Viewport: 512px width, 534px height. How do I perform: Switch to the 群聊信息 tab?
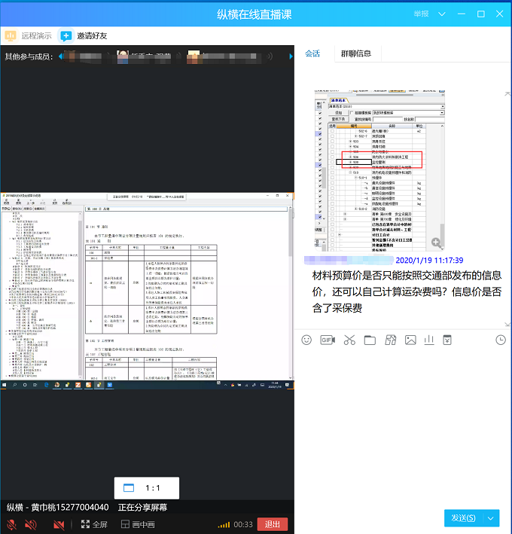356,53
